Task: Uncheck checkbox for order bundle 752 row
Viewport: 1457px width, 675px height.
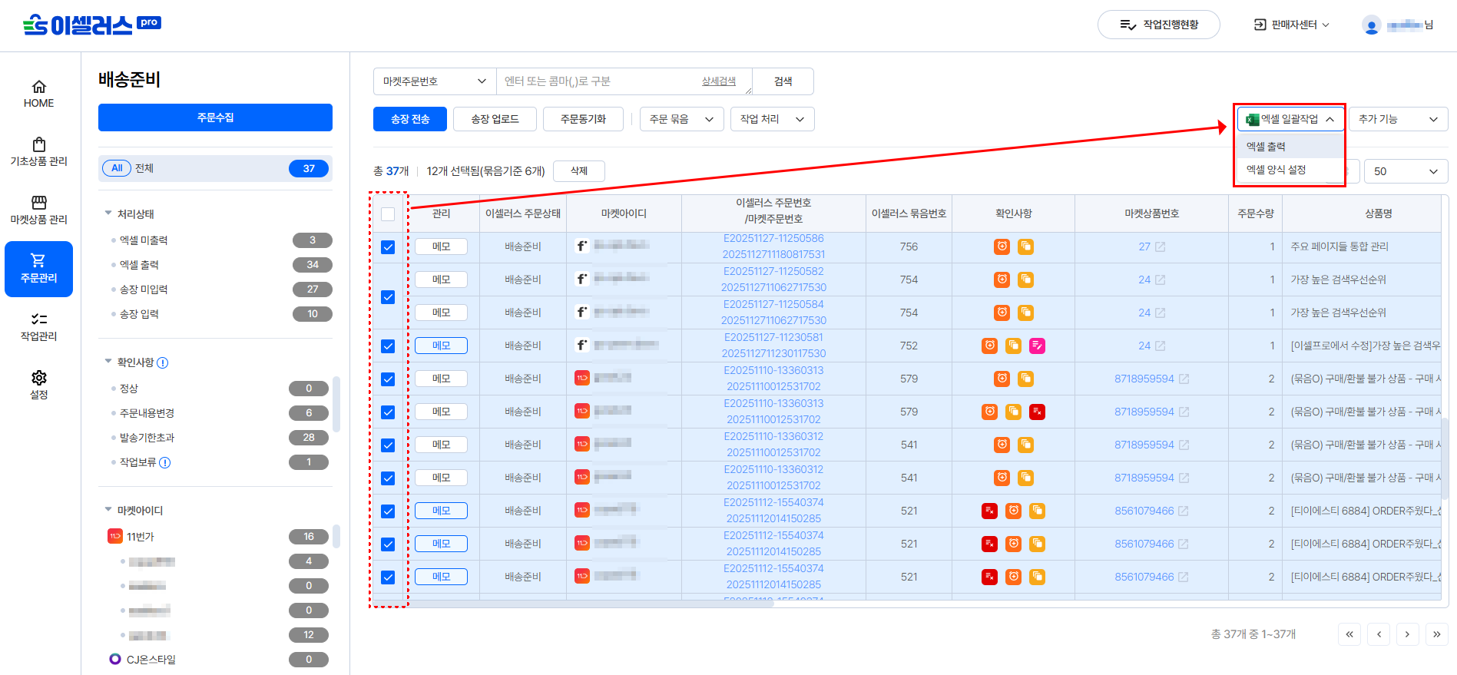Action: pyautogui.click(x=388, y=346)
